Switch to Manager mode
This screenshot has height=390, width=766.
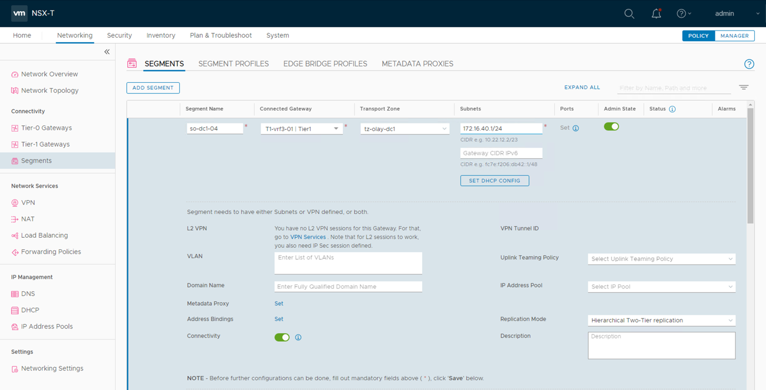[x=734, y=36]
